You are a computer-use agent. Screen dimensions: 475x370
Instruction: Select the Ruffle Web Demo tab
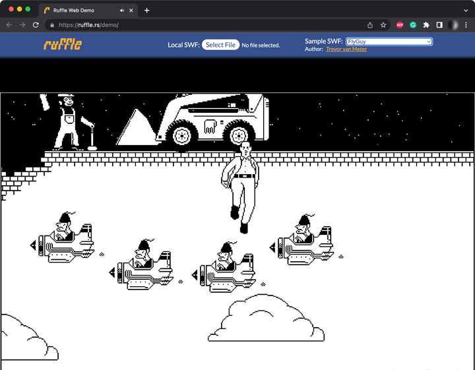pyautogui.click(x=88, y=11)
